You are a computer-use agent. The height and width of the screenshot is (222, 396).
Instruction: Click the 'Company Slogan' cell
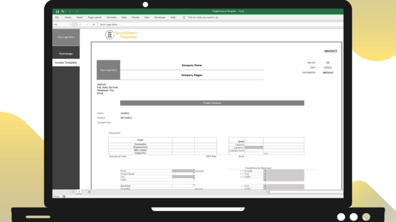(x=192, y=75)
